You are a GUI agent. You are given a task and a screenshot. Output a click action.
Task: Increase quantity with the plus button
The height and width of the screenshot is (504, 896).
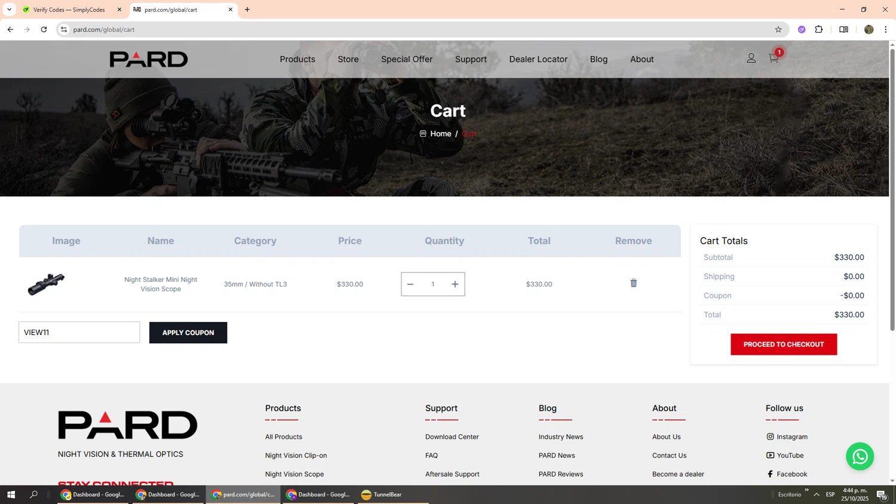[455, 284]
